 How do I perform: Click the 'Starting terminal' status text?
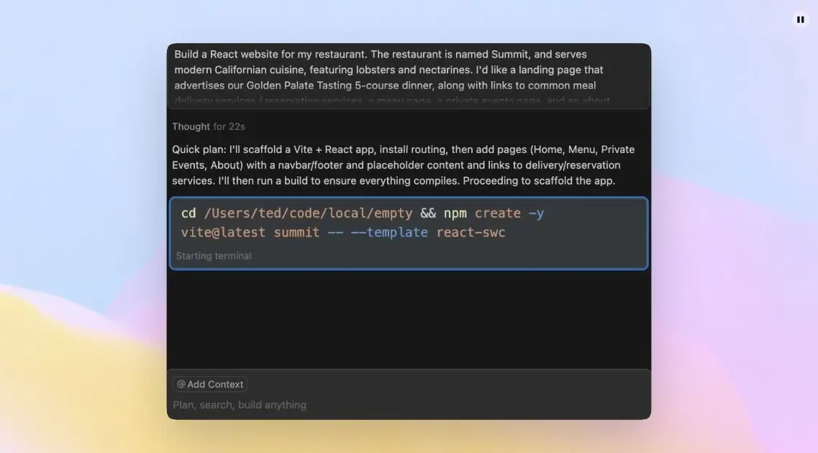214,256
